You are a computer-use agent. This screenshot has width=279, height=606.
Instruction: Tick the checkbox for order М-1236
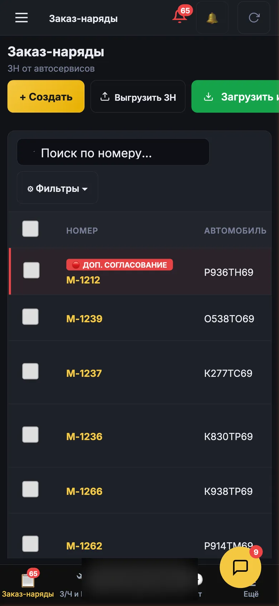point(30,434)
